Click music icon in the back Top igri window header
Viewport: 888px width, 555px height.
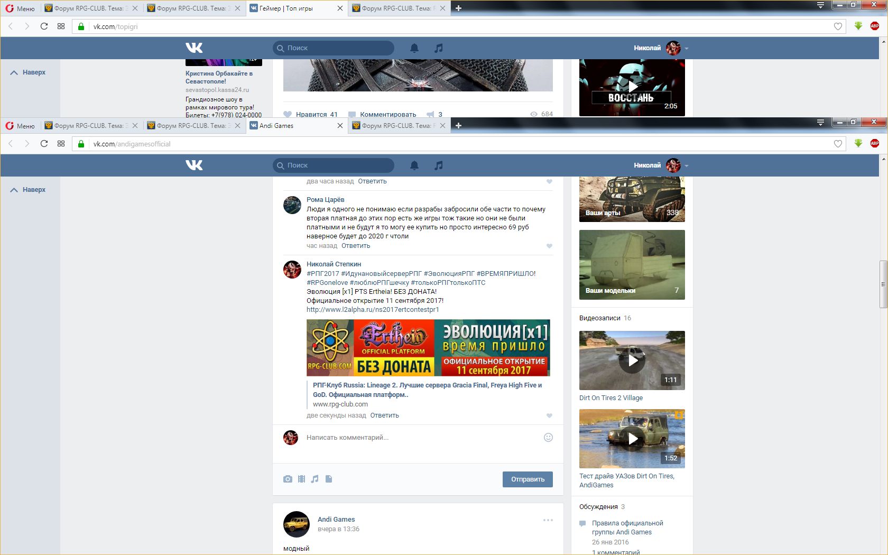click(x=438, y=48)
